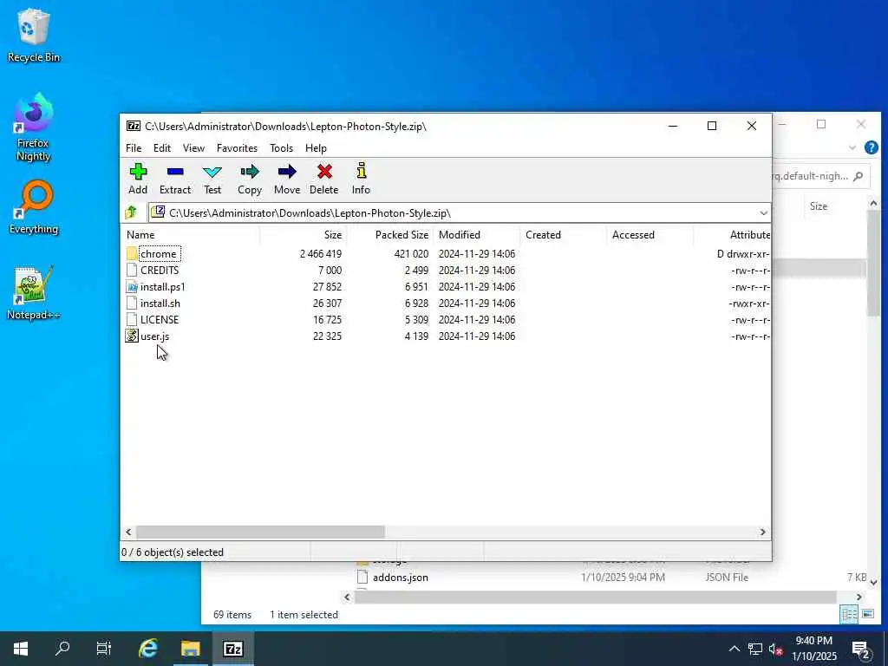Expand the Explorer ribbon chevron

click(852, 147)
